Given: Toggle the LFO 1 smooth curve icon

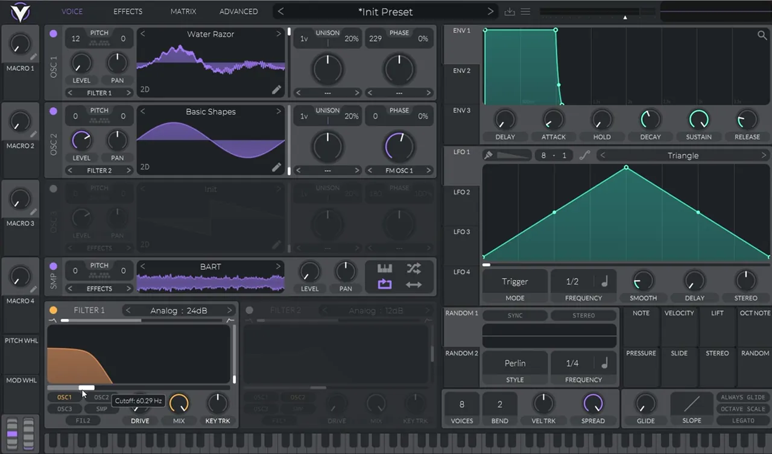Looking at the screenshot, I should (x=584, y=155).
